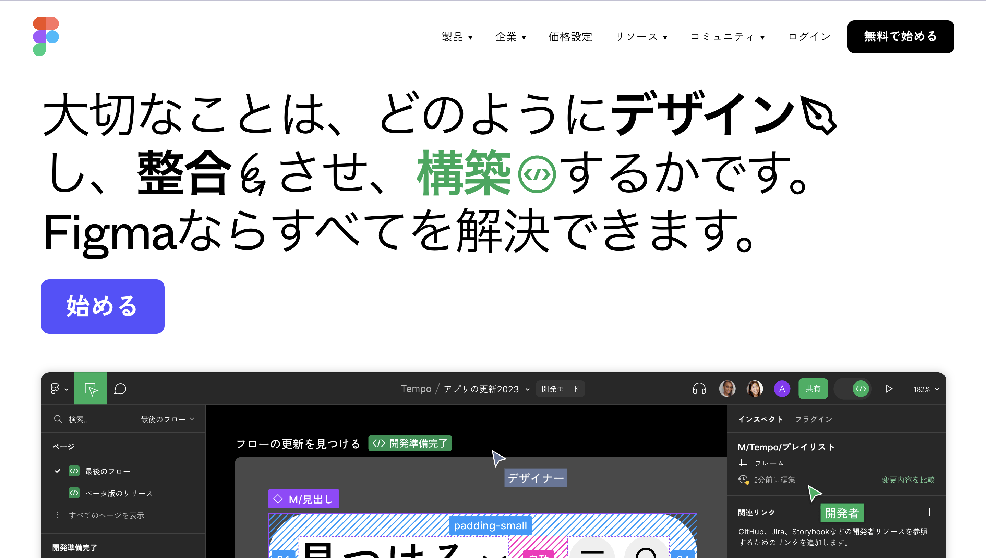Viewport: 986px width, 558px height.
Task: Click the code icon beside ベータ版のリリース
Action: click(x=74, y=493)
